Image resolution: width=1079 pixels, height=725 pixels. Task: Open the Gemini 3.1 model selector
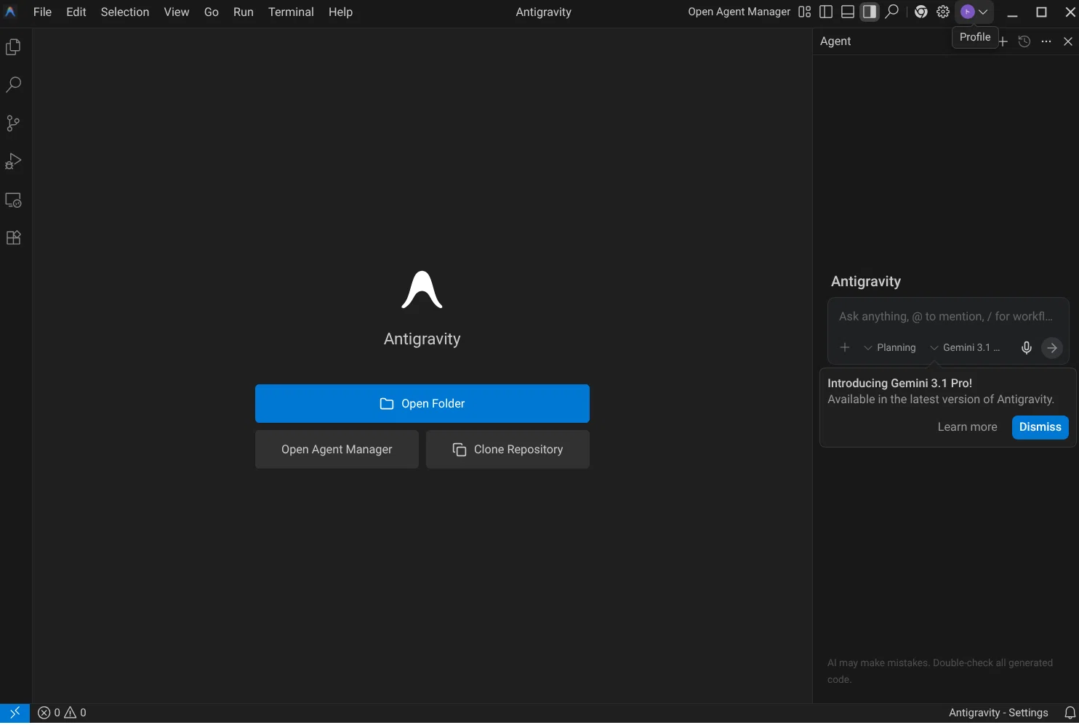point(966,348)
